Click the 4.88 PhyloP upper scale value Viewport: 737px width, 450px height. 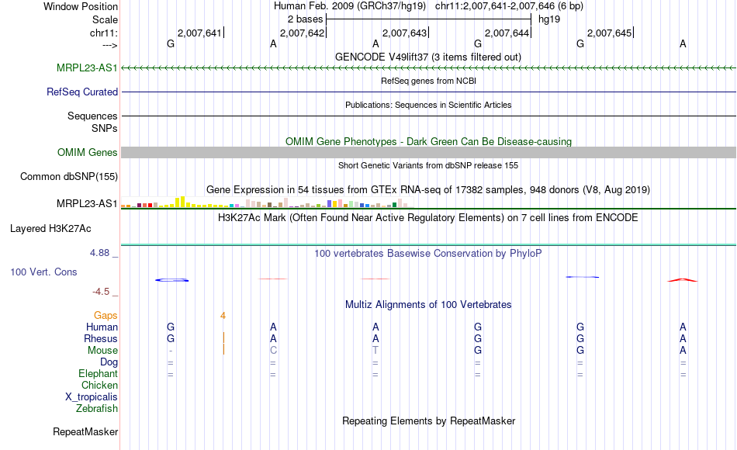(x=99, y=253)
